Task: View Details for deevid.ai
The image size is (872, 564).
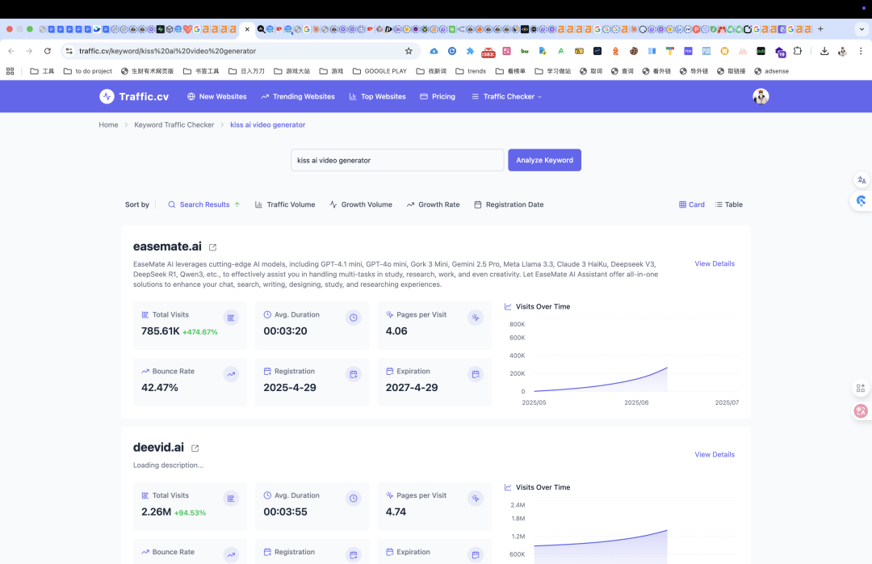Action: [x=715, y=454]
